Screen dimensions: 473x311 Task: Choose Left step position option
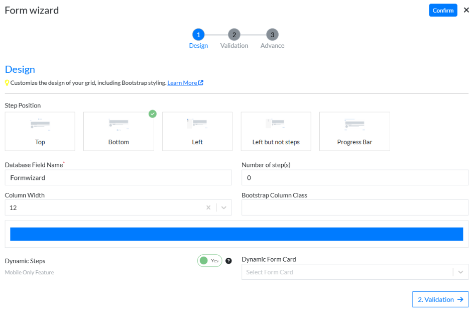coord(197,131)
